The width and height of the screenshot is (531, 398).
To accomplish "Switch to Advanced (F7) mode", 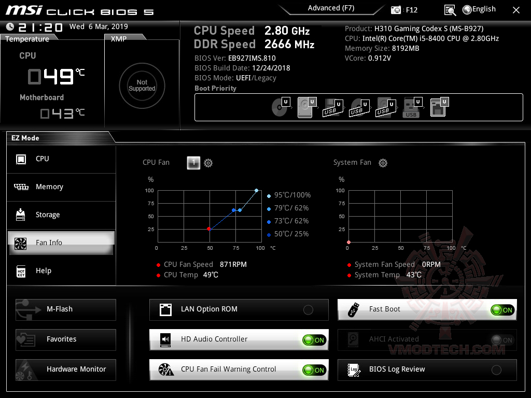I will [x=331, y=8].
